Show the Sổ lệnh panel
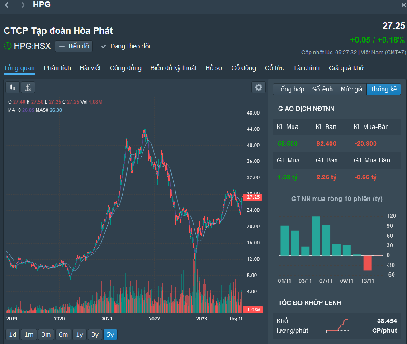This screenshot has width=407, height=344. coord(322,89)
